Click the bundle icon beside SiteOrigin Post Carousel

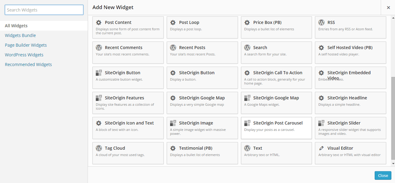point(247,123)
